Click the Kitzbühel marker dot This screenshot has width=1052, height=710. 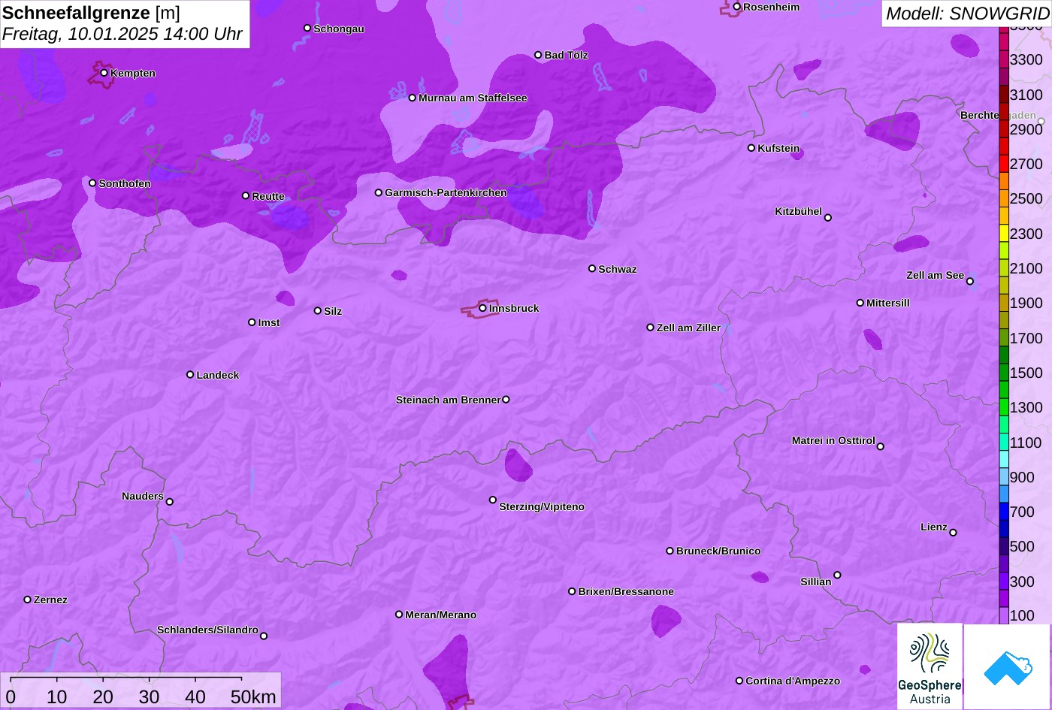pyautogui.click(x=828, y=218)
